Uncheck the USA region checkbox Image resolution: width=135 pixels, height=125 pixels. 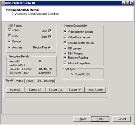coord(9,36)
